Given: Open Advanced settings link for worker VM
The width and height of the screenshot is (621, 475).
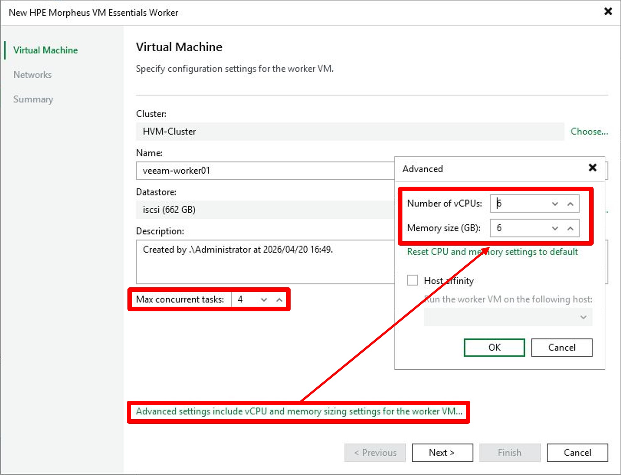Looking at the screenshot, I should [x=299, y=411].
